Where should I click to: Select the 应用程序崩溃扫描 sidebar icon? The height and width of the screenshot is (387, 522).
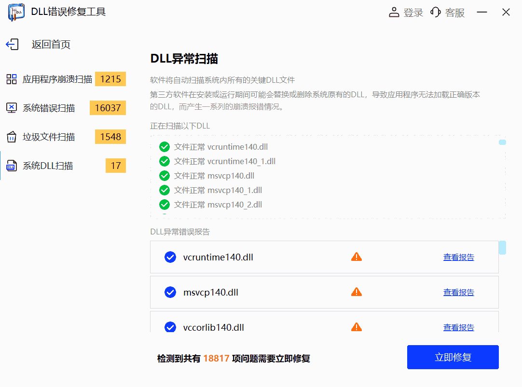coord(11,79)
